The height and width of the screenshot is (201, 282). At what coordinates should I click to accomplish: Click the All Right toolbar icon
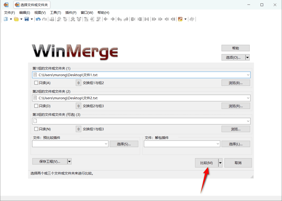click(x=133, y=19)
